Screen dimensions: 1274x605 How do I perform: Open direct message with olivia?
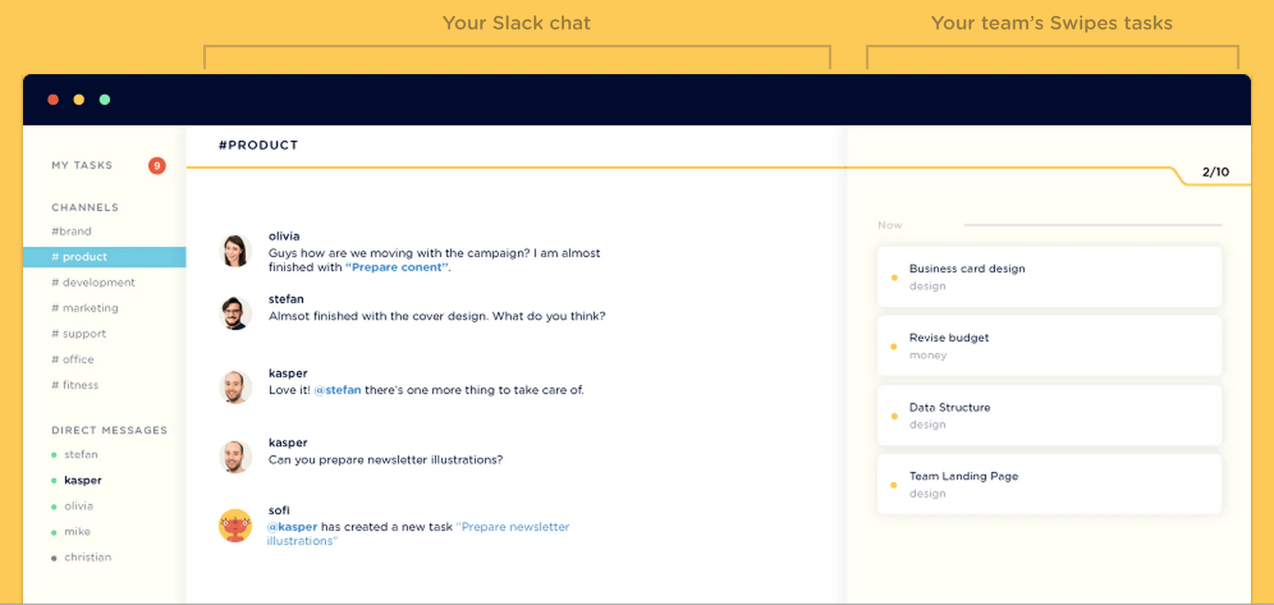79,506
